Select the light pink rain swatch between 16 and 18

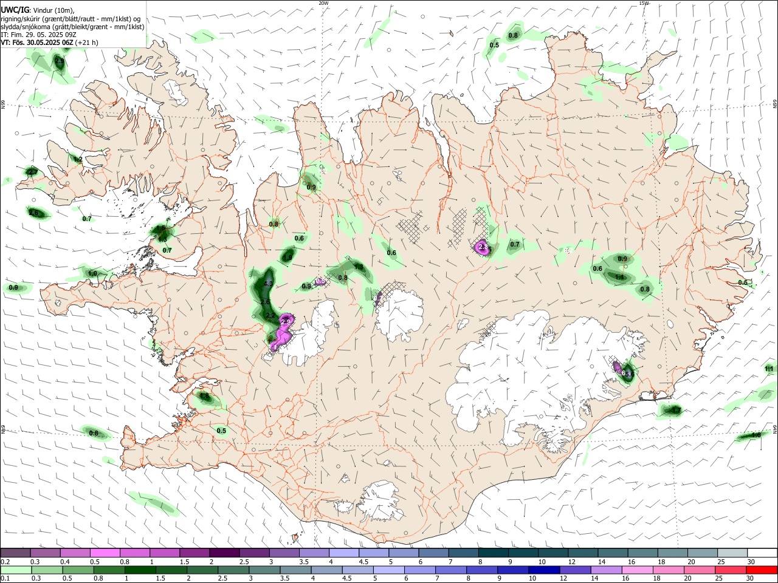(636, 570)
